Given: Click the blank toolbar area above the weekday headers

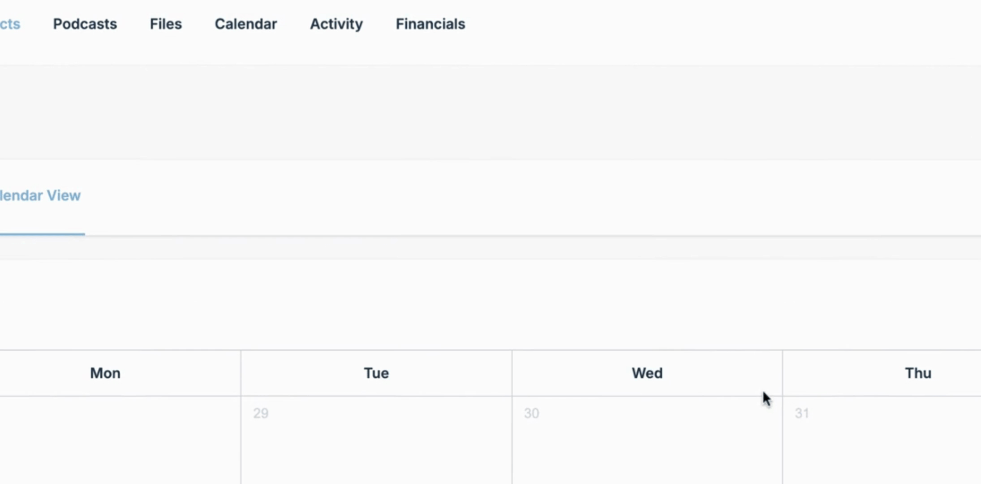Looking at the screenshot, I should 490,305.
